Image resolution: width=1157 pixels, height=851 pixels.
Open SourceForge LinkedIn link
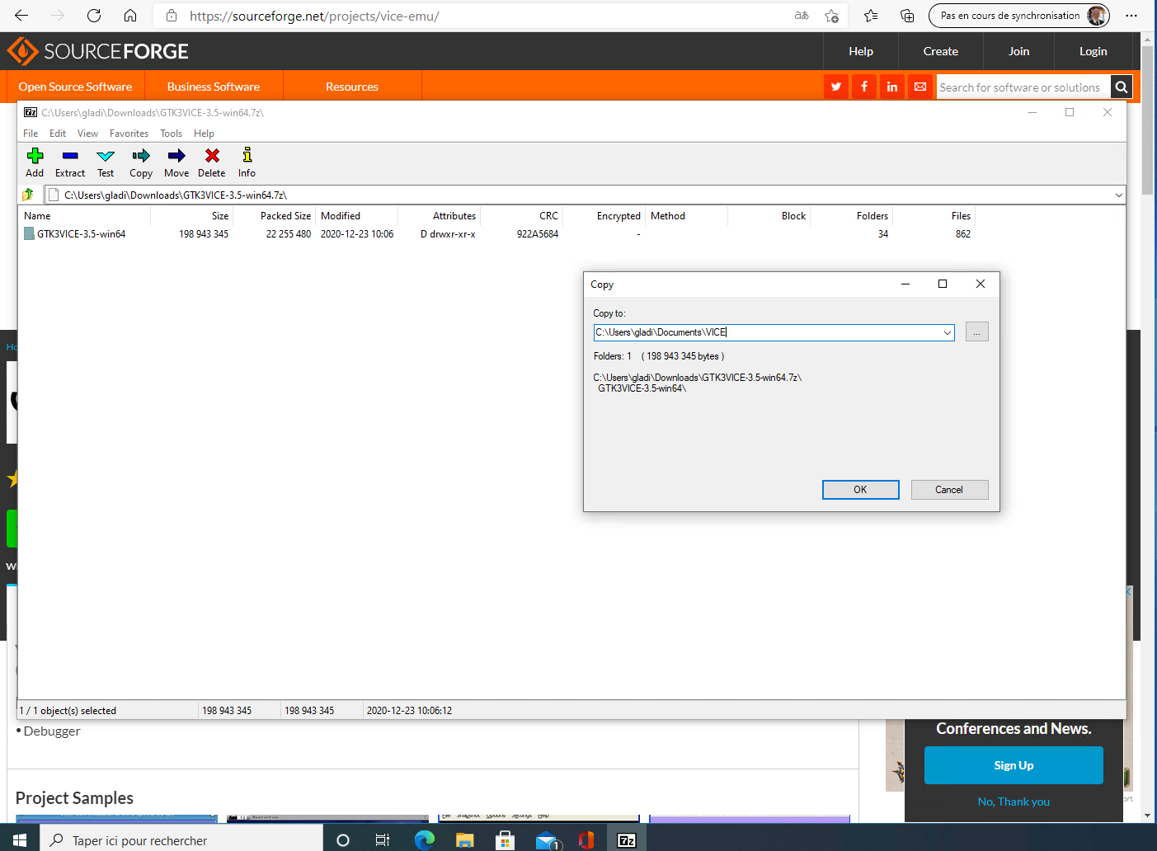coord(892,87)
